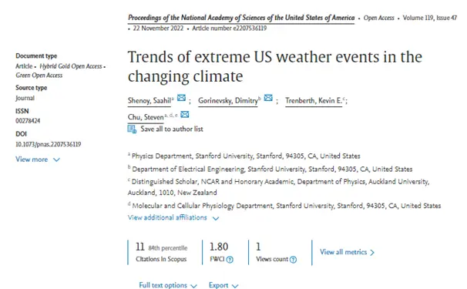Click the DOI 10.1073/pnas.2207536119 text
This screenshot has width=467, height=289.
49,145
